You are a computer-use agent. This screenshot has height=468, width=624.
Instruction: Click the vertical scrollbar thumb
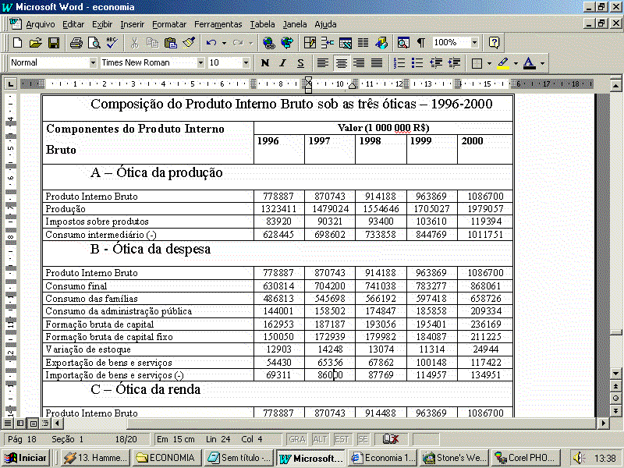615,331
